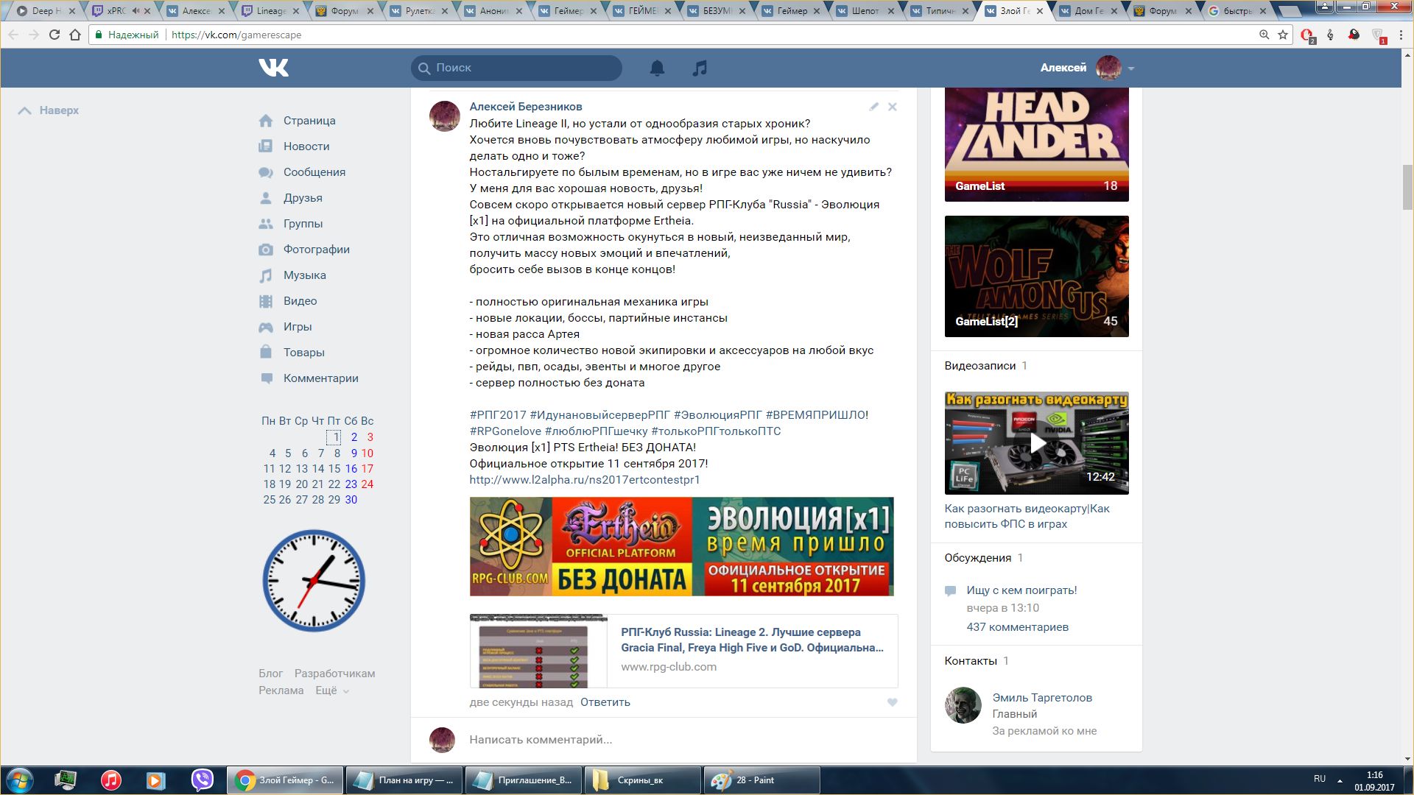
Task: Open Разработчикам footer link
Action: tap(334, 674)
